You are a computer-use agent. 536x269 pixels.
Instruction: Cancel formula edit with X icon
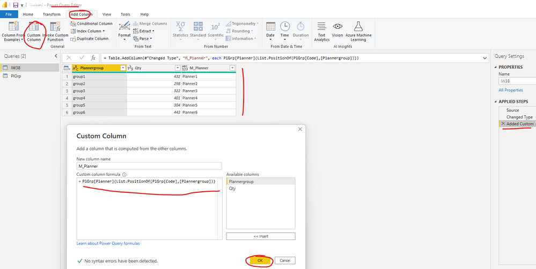pos(69,58)
